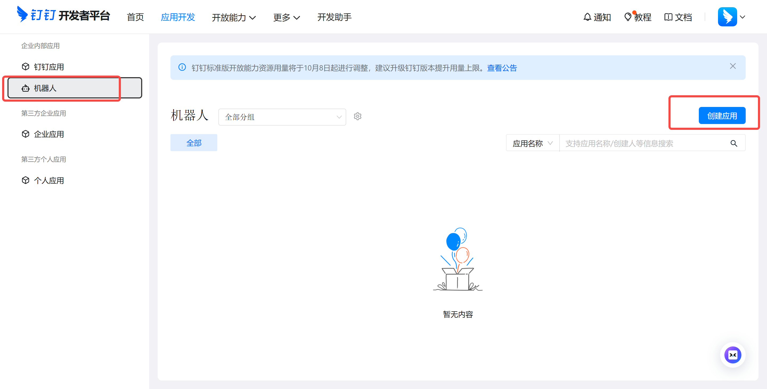Open tutorials via lightbulb icon
The image size is (767, 389).
coord(628,17)
